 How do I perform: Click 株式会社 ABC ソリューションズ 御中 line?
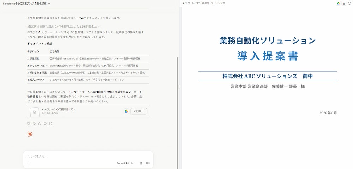[268, 76]
